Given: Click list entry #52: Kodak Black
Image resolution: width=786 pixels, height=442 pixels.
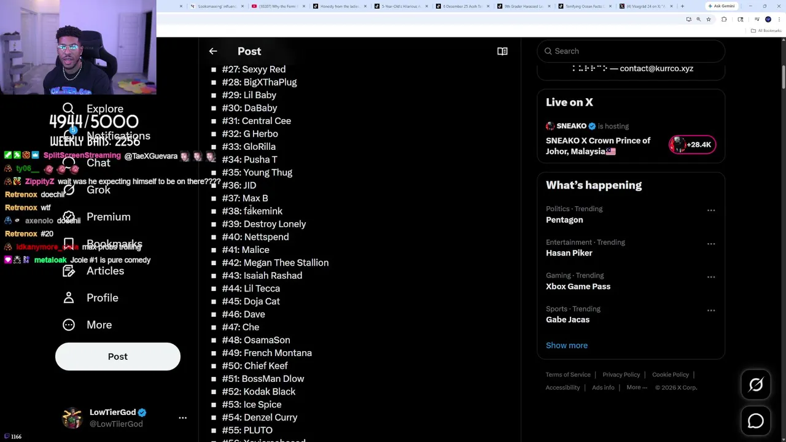Looking at the screenshot, I should tap(259, 392).
